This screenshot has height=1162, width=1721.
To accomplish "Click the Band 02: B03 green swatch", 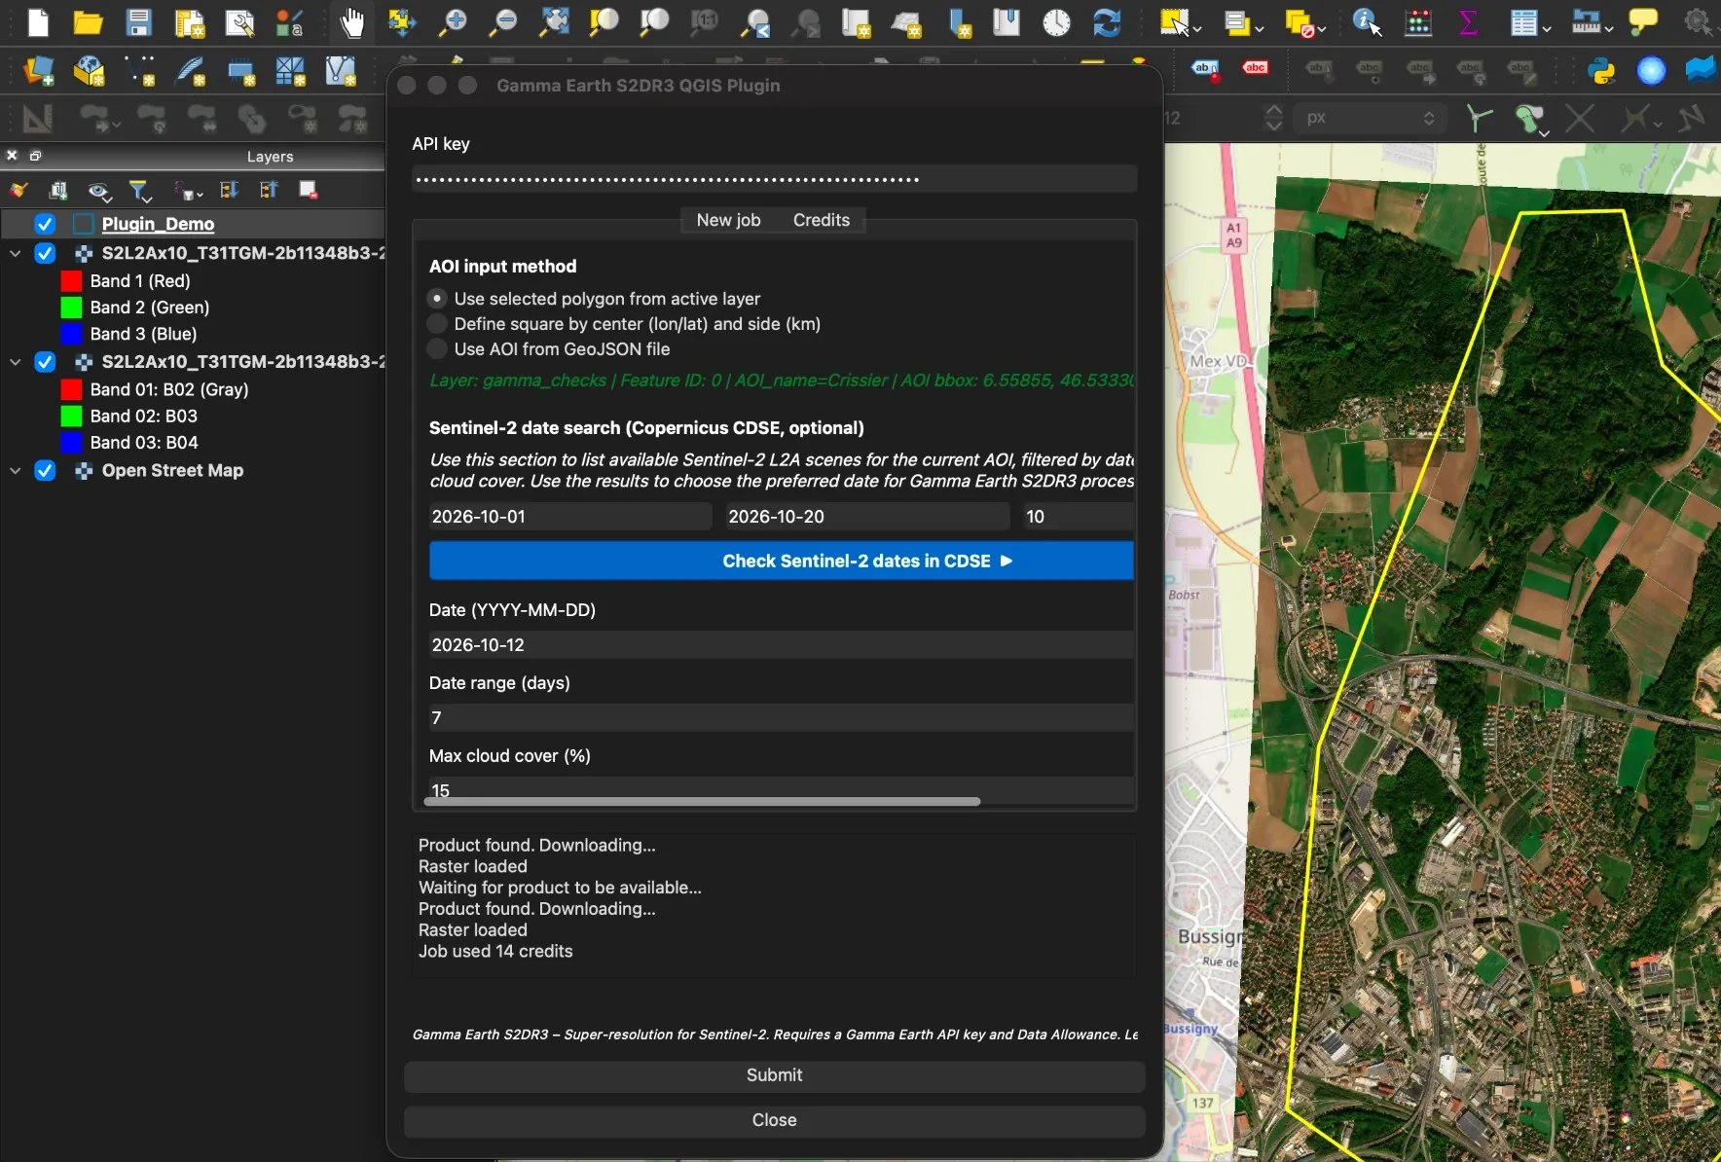I will click(71, 417).
